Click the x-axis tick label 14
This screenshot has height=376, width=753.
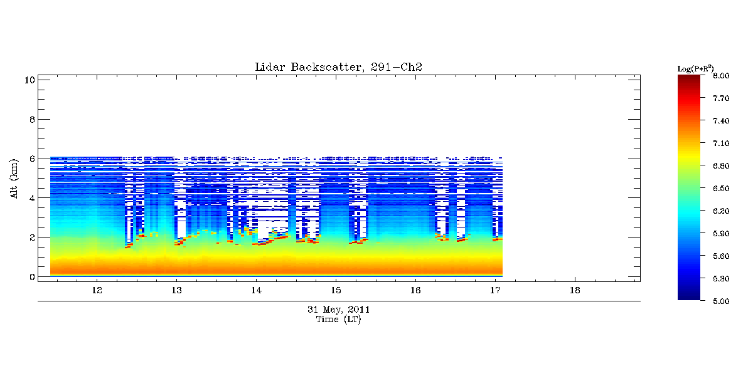(256, 291)
